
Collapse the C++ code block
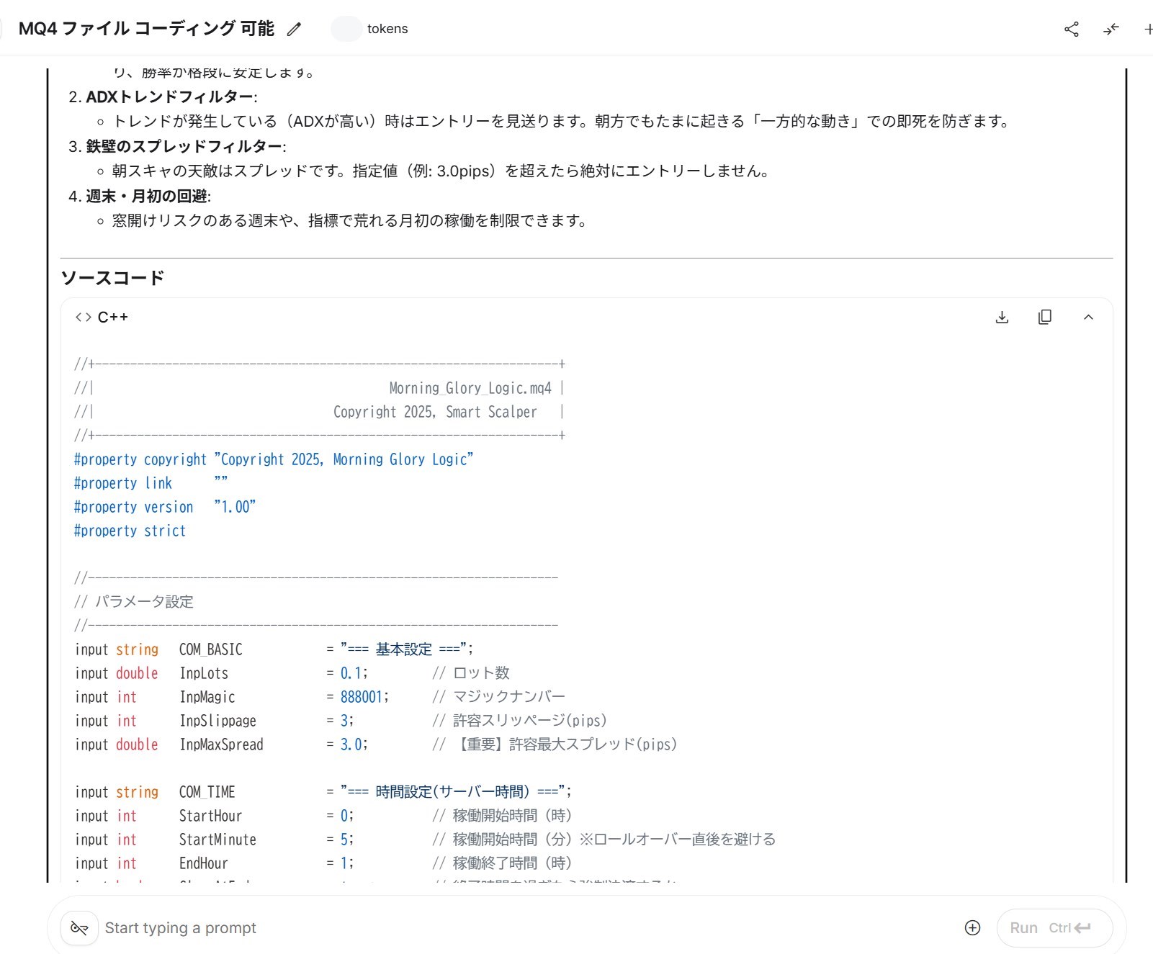pyautogui.click(x=1088, y=318)
